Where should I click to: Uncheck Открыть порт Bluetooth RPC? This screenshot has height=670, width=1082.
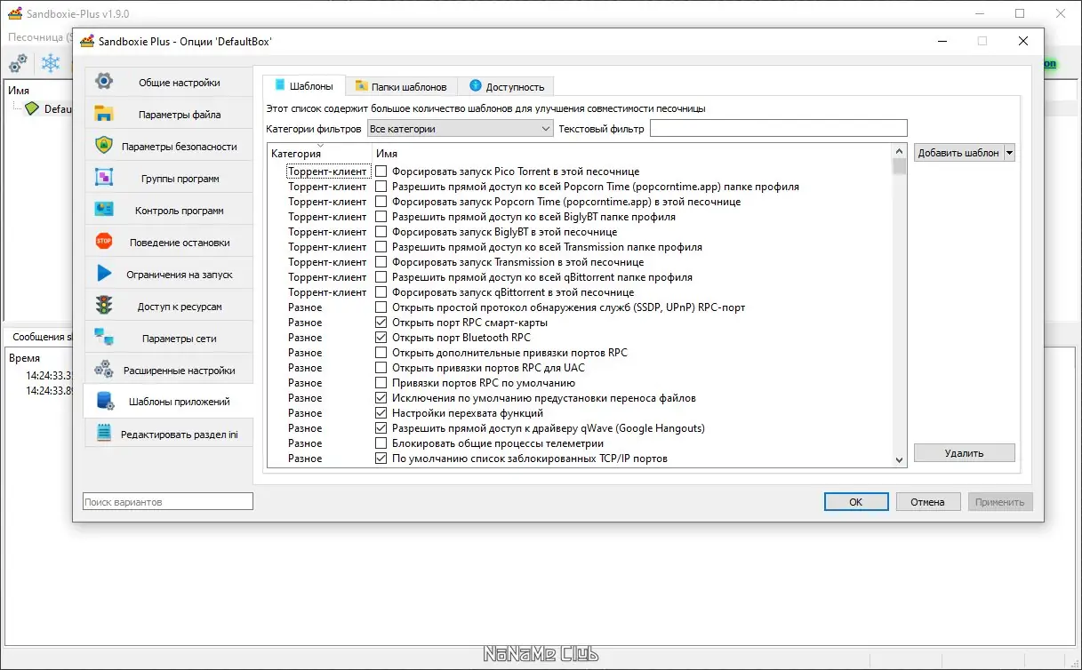click(381, 338)
